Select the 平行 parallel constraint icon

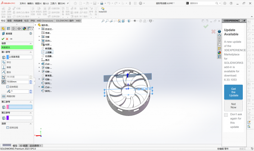point(4,62)
